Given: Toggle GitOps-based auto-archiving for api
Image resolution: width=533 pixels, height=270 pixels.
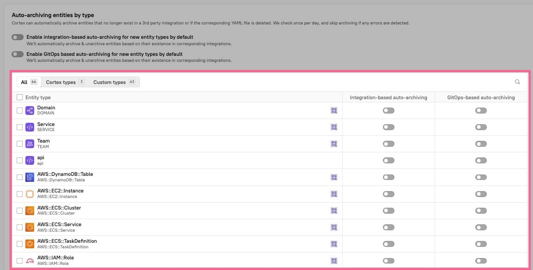Looking at the screenshot, I should tap(481, 160).
